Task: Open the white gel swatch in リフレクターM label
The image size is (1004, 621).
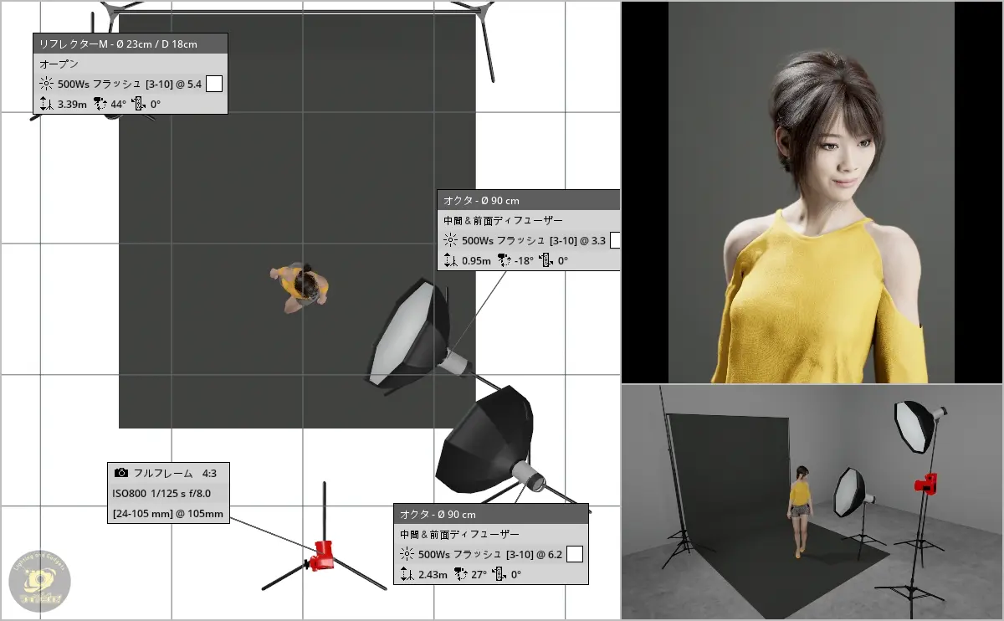Action: [x=214, y=84]
